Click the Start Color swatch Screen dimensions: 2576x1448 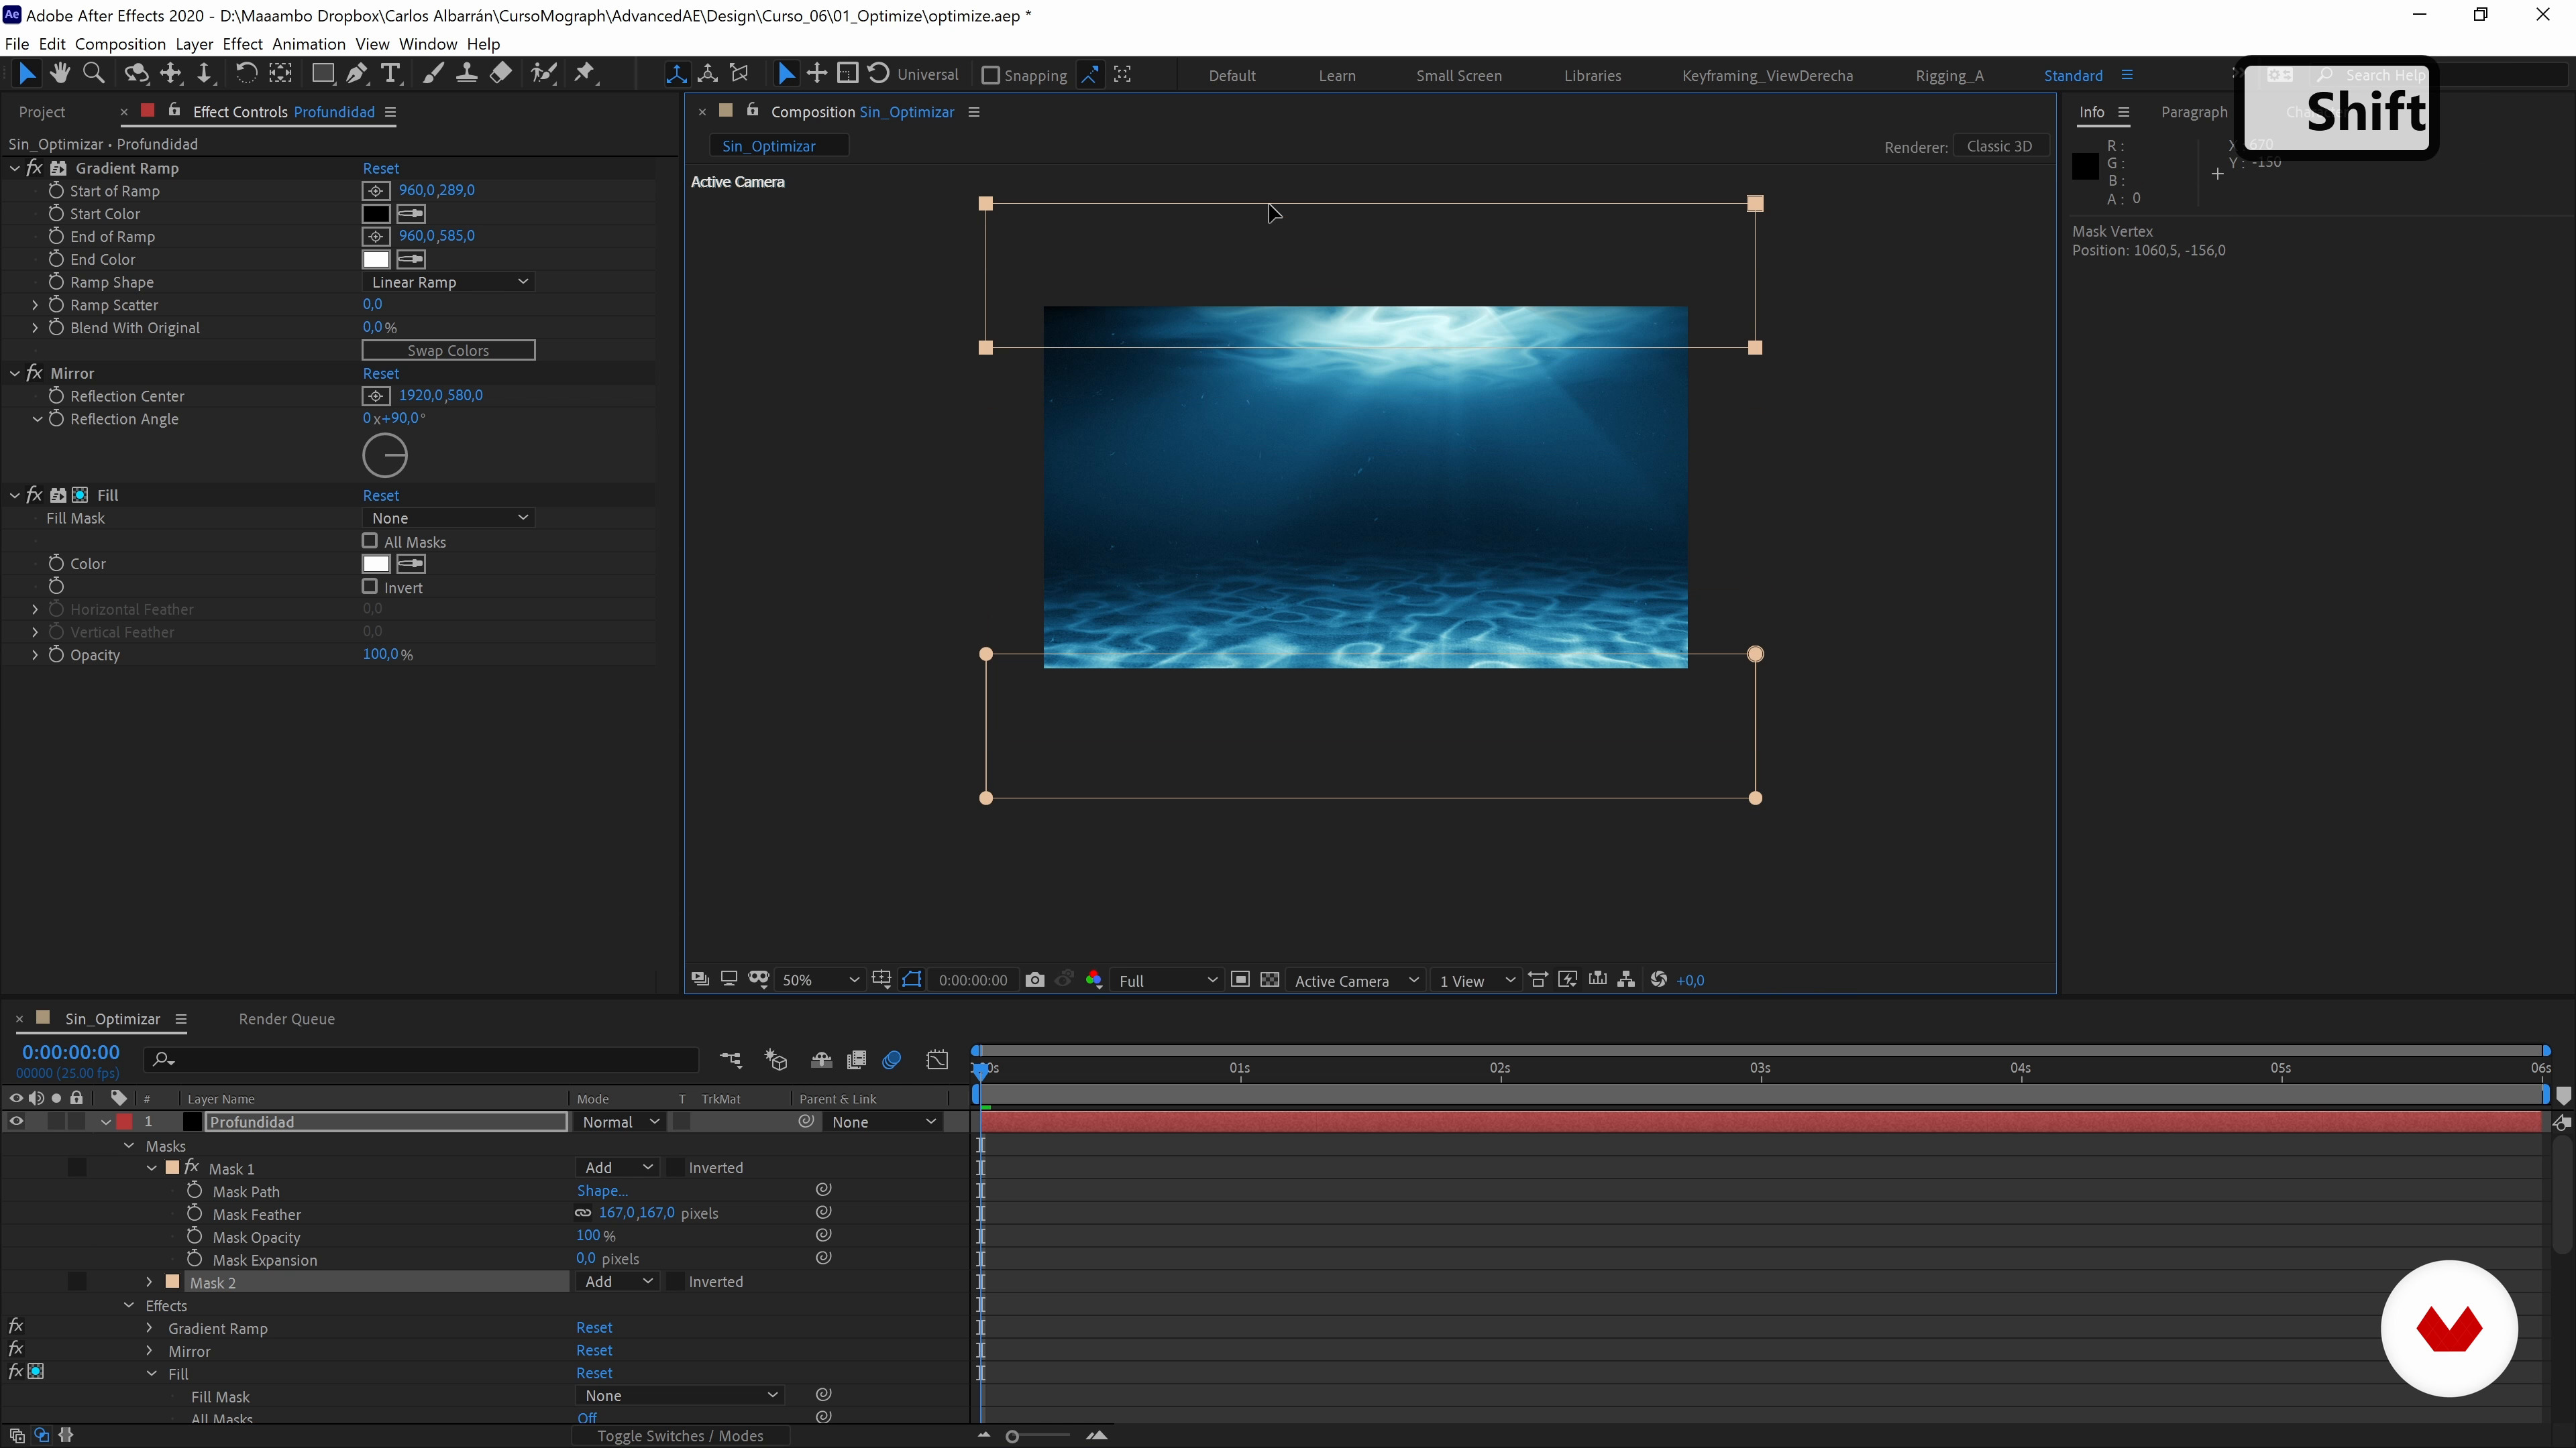click(376, 214)
